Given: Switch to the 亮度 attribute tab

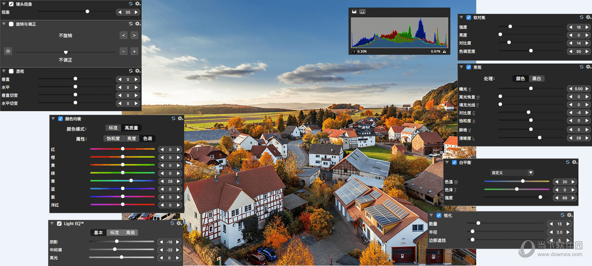Looking at the screenshot, I should (x=132, y=139).
